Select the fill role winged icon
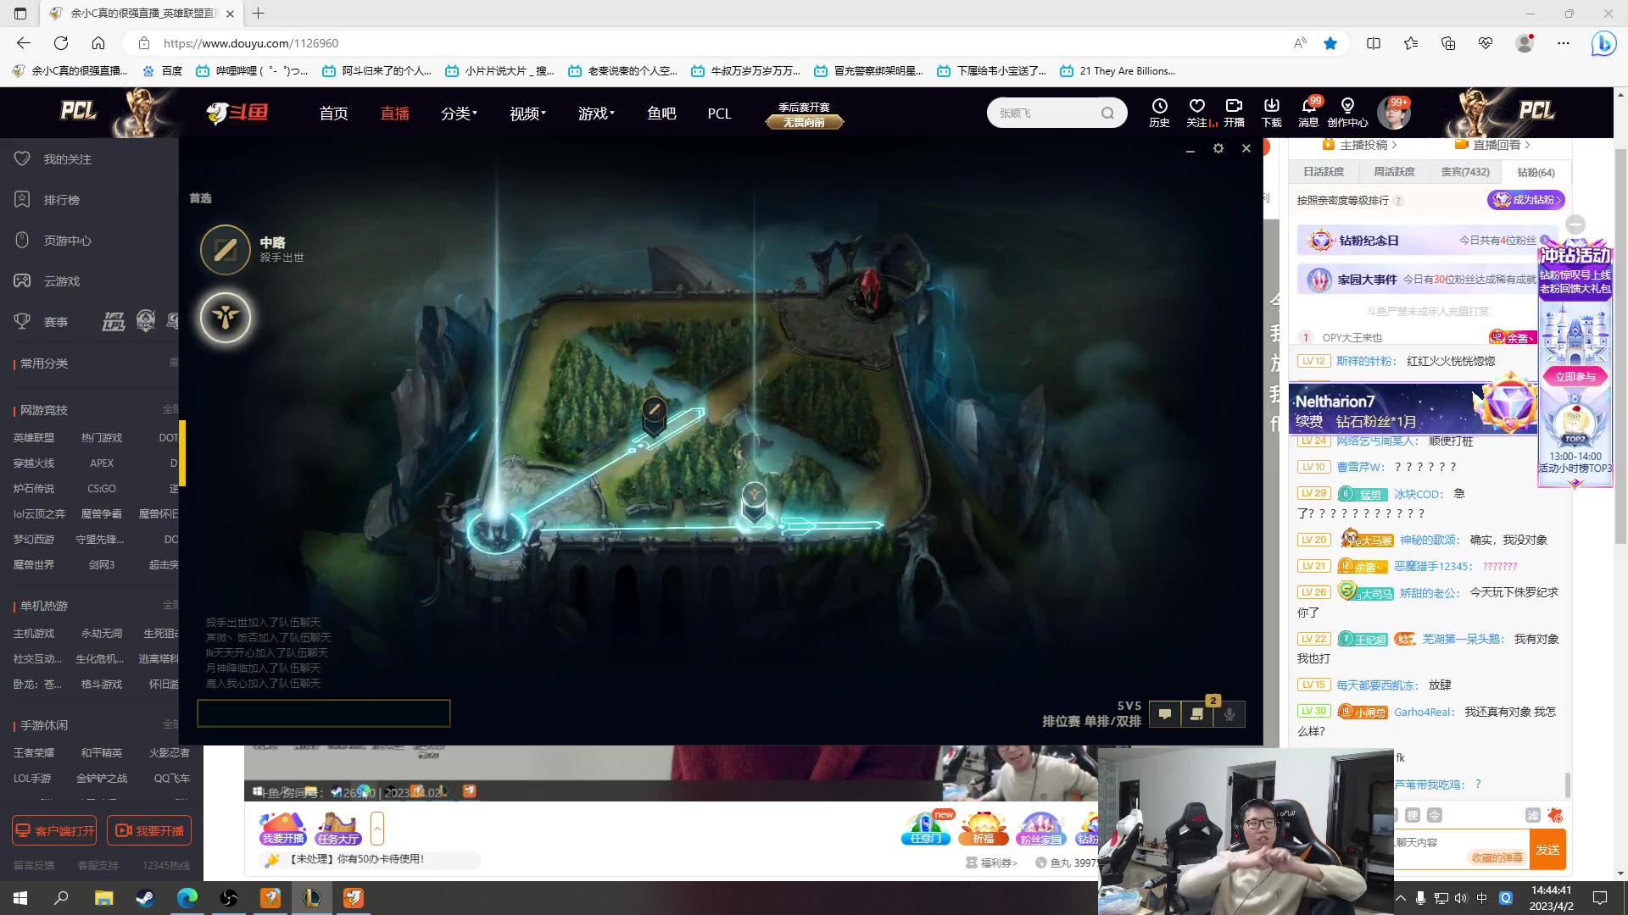Viewport: 1628px width, 915px height. [226, 318]
